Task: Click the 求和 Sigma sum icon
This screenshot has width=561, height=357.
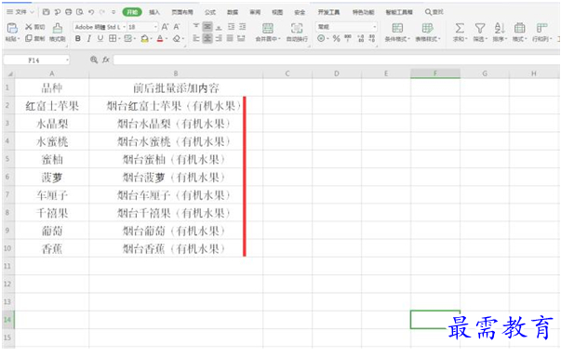Action: coord(460,28)
